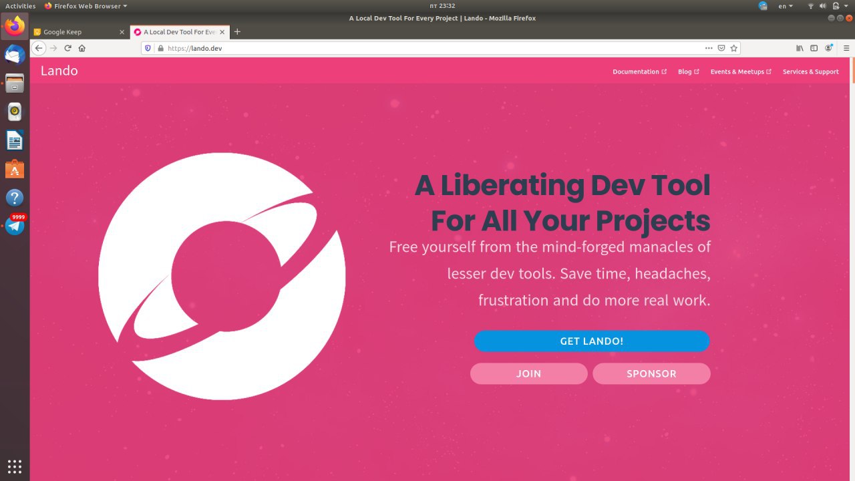Open Help from the dock
Image resolution: width=855 pixels, height=481 pixels.
pos(15,198)
